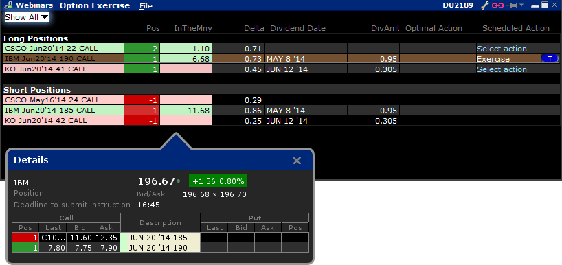The image size is (562, 265).
Task: Click call ask 7.90 in Details
Action: pyautogui.click(x=106, y=247)
